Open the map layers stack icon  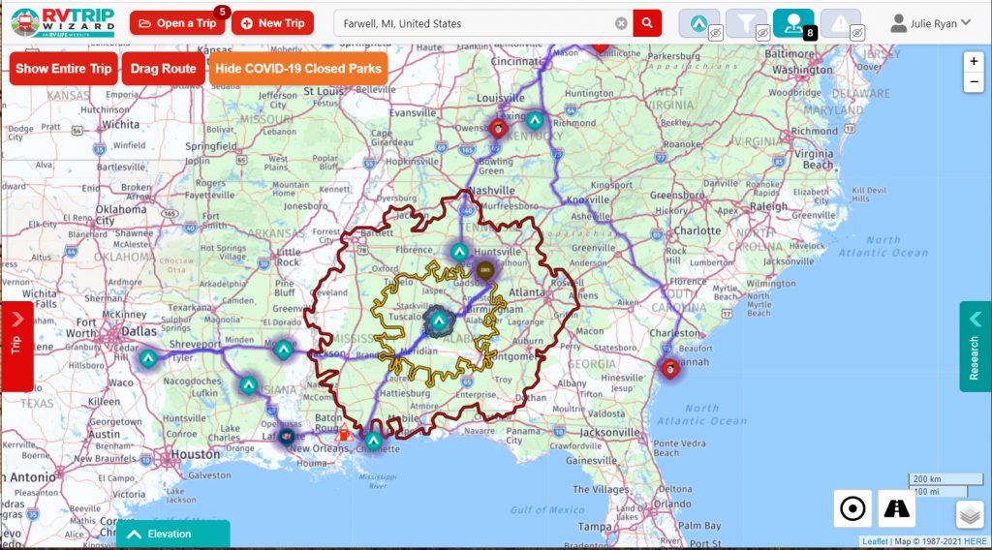point(970,514)
